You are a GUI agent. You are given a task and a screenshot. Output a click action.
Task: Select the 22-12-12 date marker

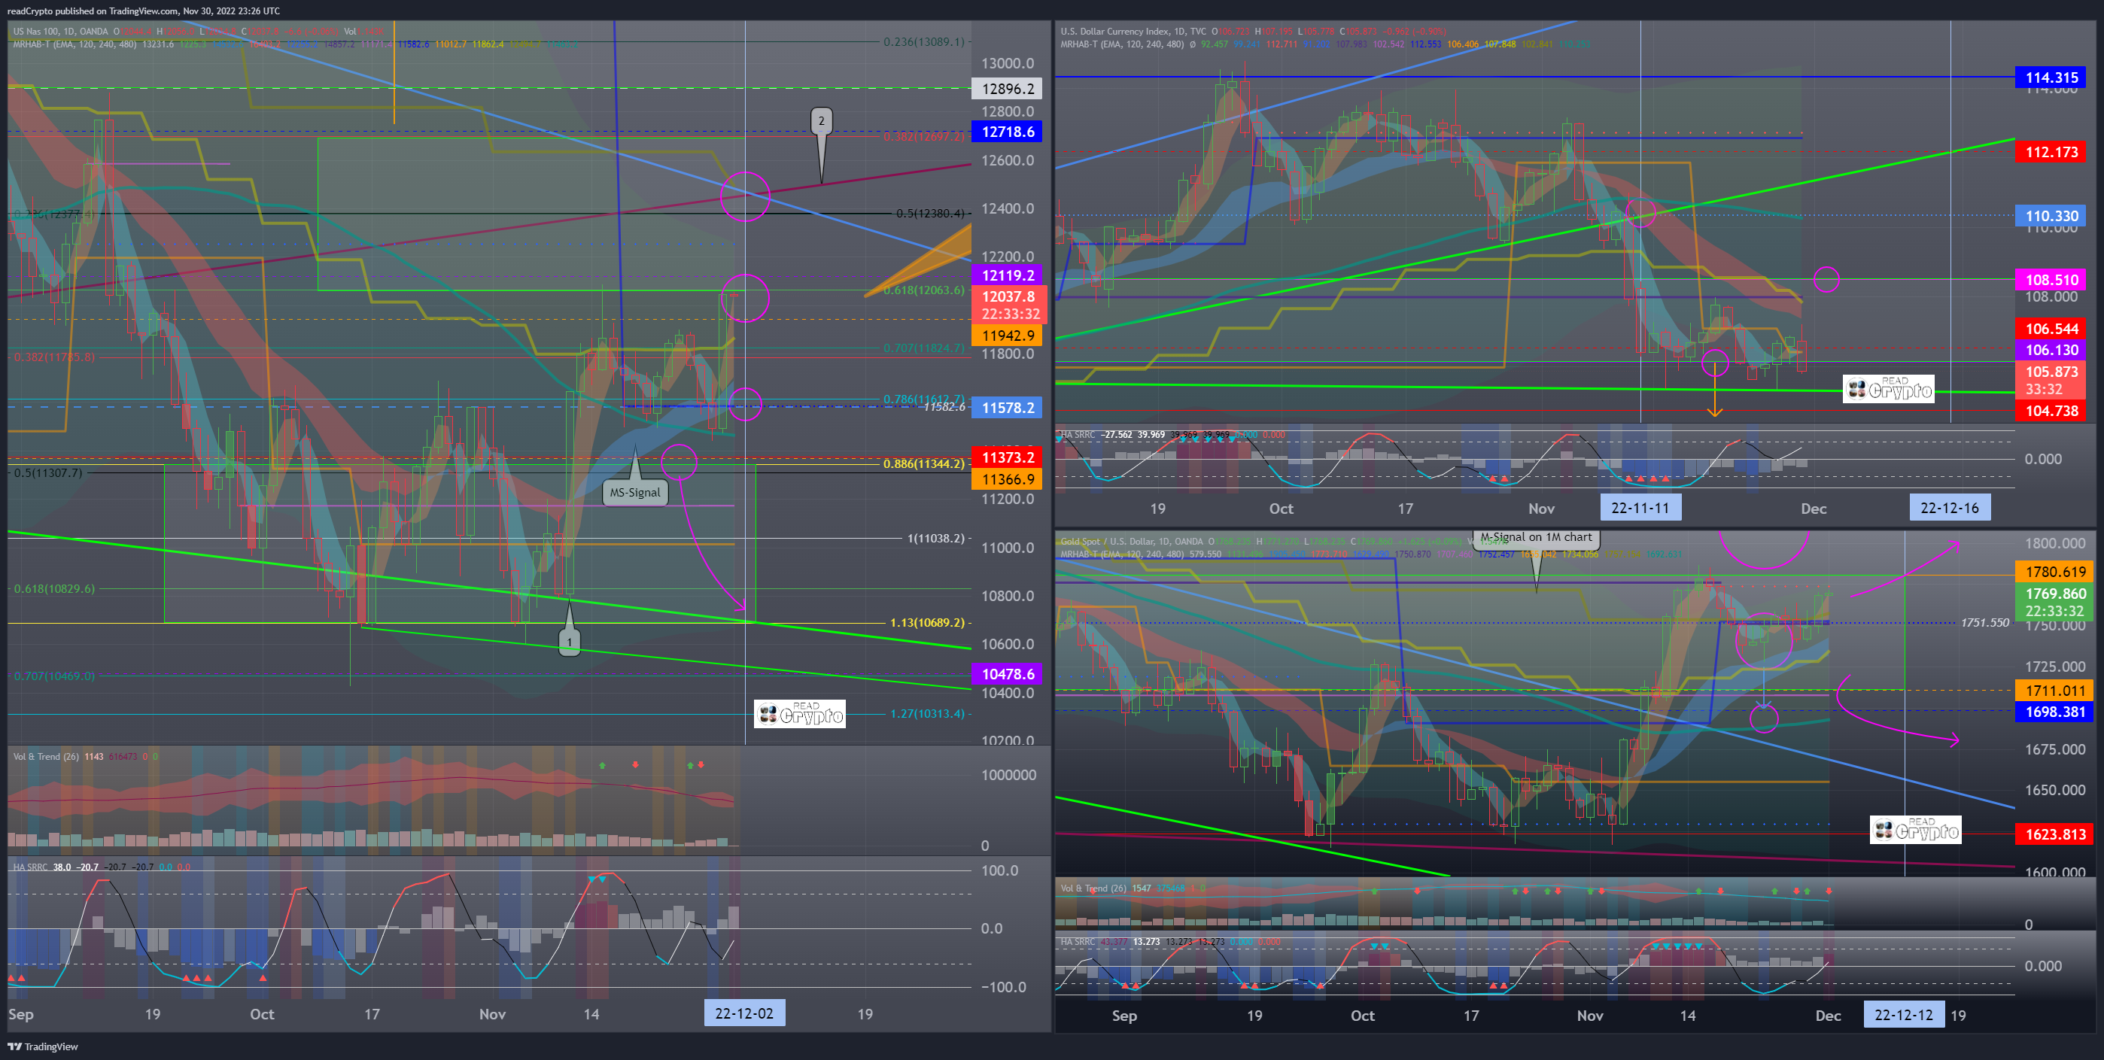pos(1903,1015)
